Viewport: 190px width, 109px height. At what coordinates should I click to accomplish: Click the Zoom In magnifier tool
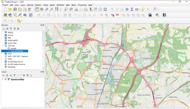coord(47,9)
